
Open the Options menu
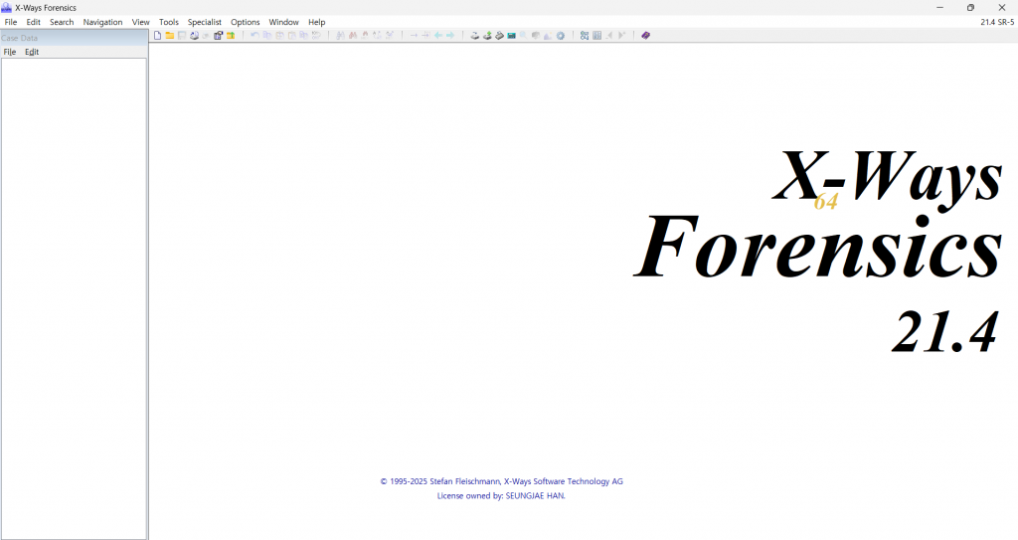pyautogui.click(x=246, y=22)
